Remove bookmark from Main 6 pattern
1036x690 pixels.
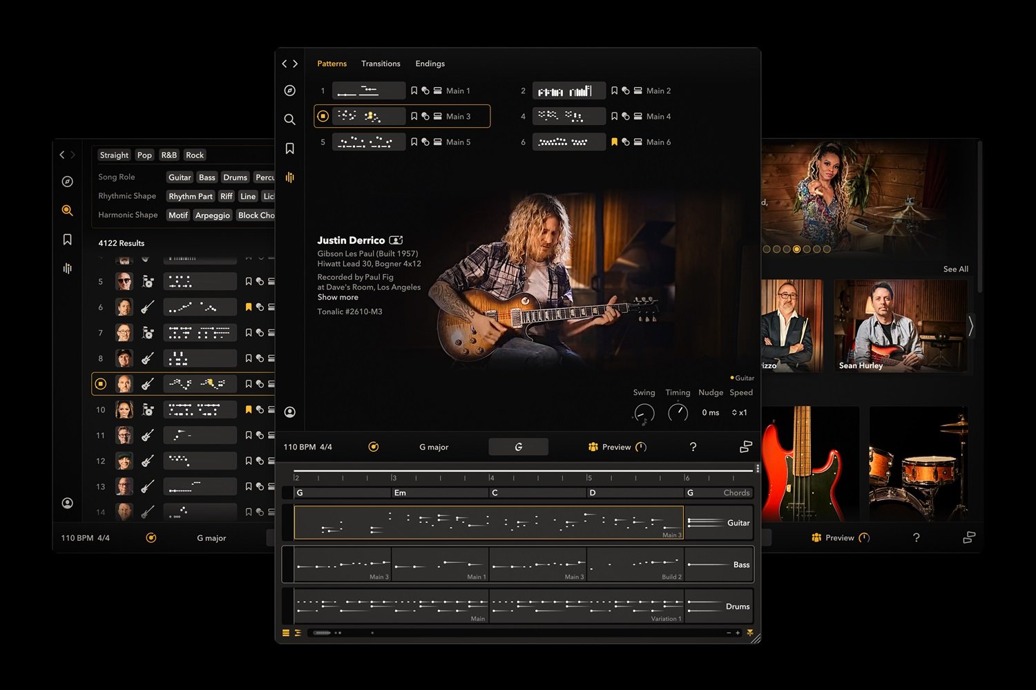tap(614, 142)
